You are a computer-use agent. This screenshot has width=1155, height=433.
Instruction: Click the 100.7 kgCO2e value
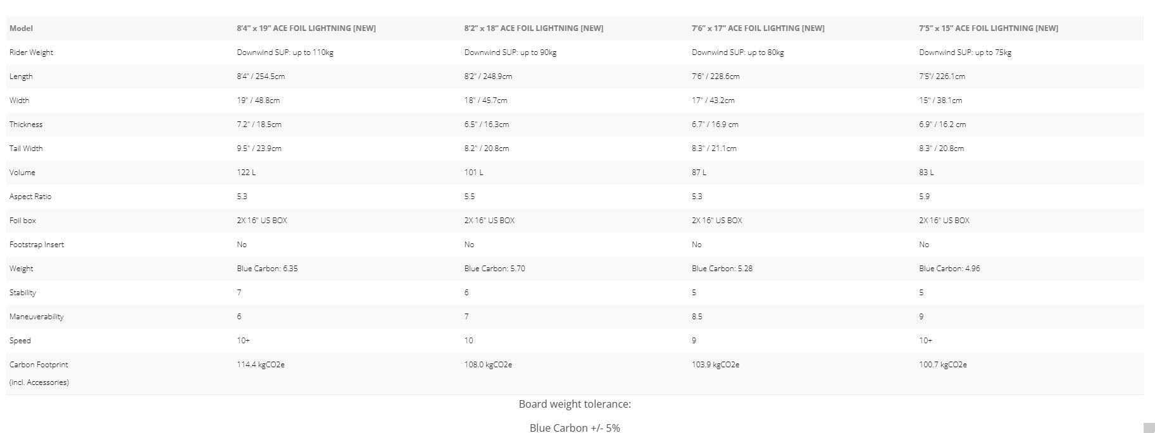(x=942, y=365)
